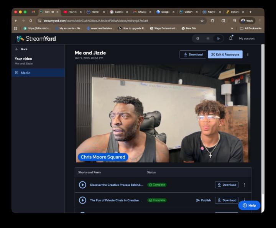276x228 pixels.
Task: Open three-dot menu for first short
Action: 244,185
